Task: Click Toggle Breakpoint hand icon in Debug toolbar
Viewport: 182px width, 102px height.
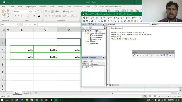Action: (x=147, y=56)
